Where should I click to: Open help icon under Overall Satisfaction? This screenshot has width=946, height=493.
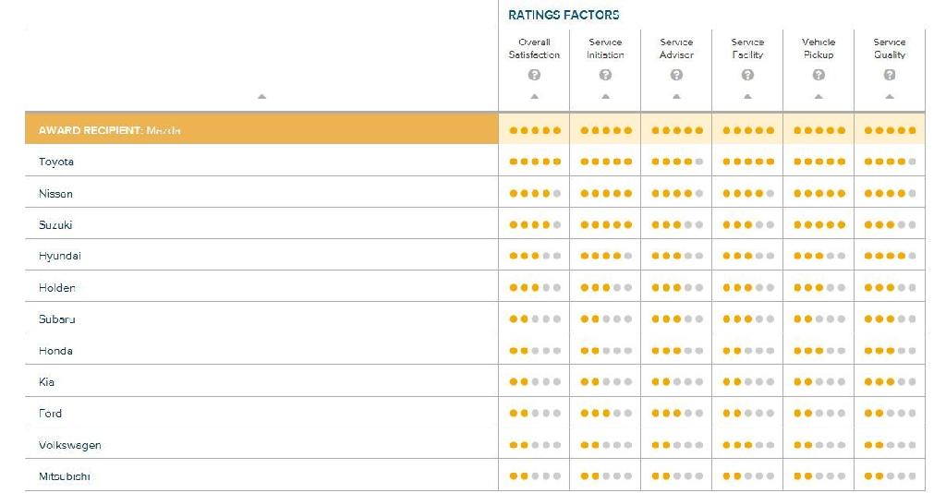tap(534, 75)
